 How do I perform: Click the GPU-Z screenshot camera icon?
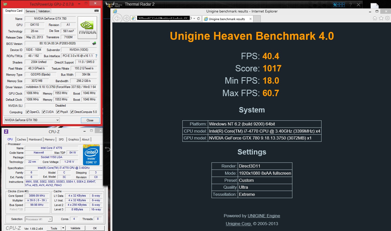click(96, 11)
